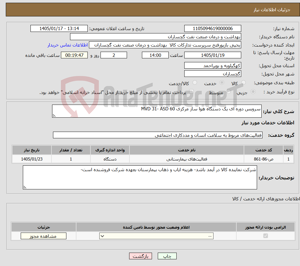
Task: Click the تاریخ نیاز column header
Action: pyautogui.click(x=32, y=150)
